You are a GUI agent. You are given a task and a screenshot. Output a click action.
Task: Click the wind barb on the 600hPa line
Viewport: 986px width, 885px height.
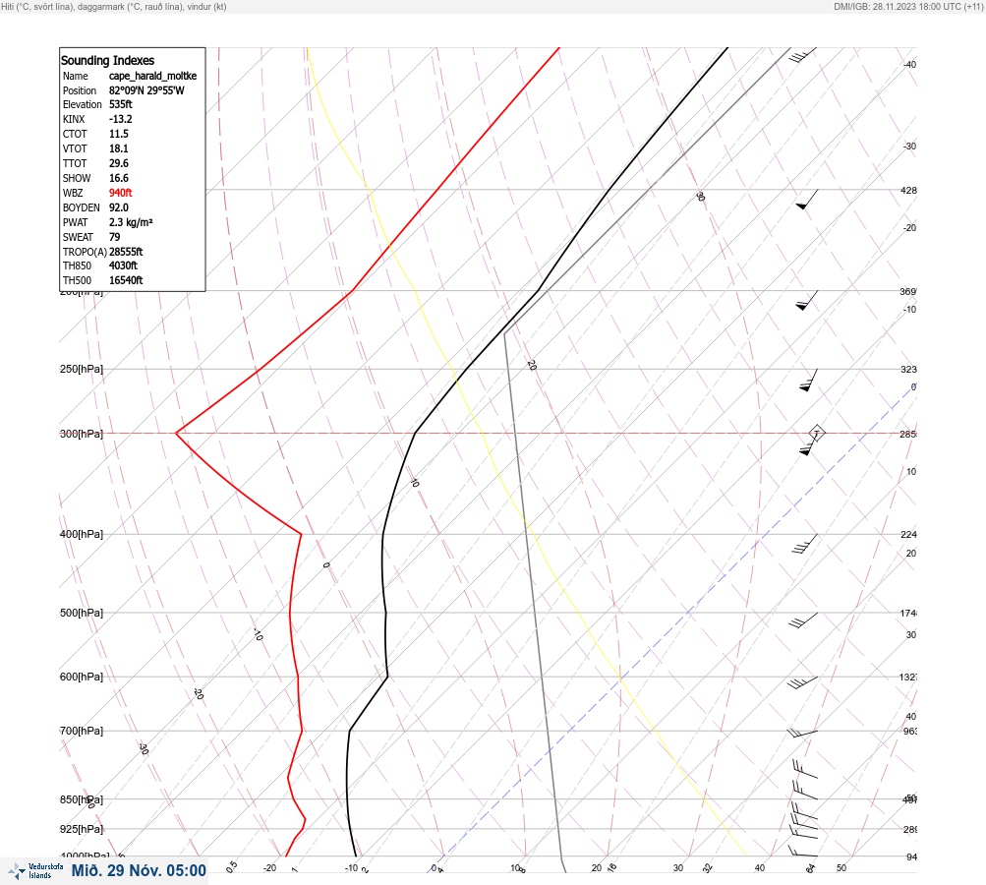click(802, 682)
